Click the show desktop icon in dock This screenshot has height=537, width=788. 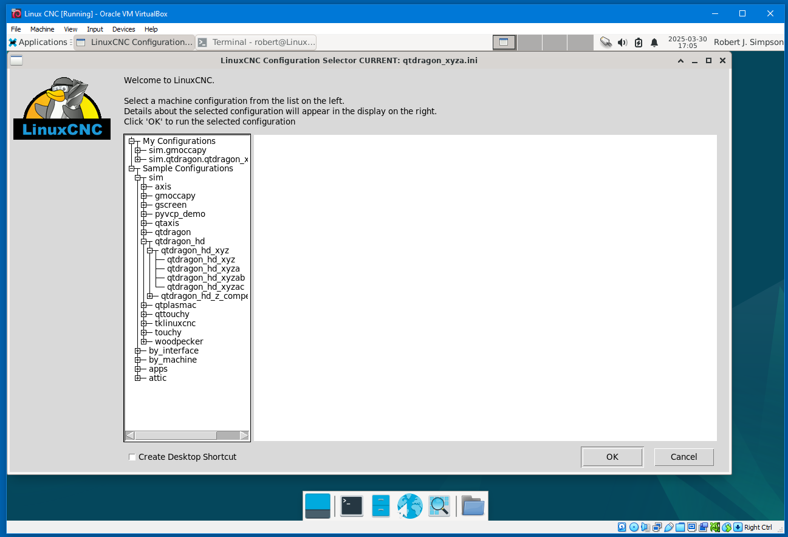pos(318,505)
